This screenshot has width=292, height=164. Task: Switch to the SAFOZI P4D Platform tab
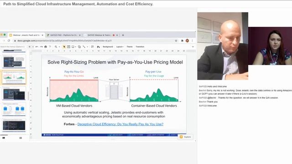pos(63,35)
